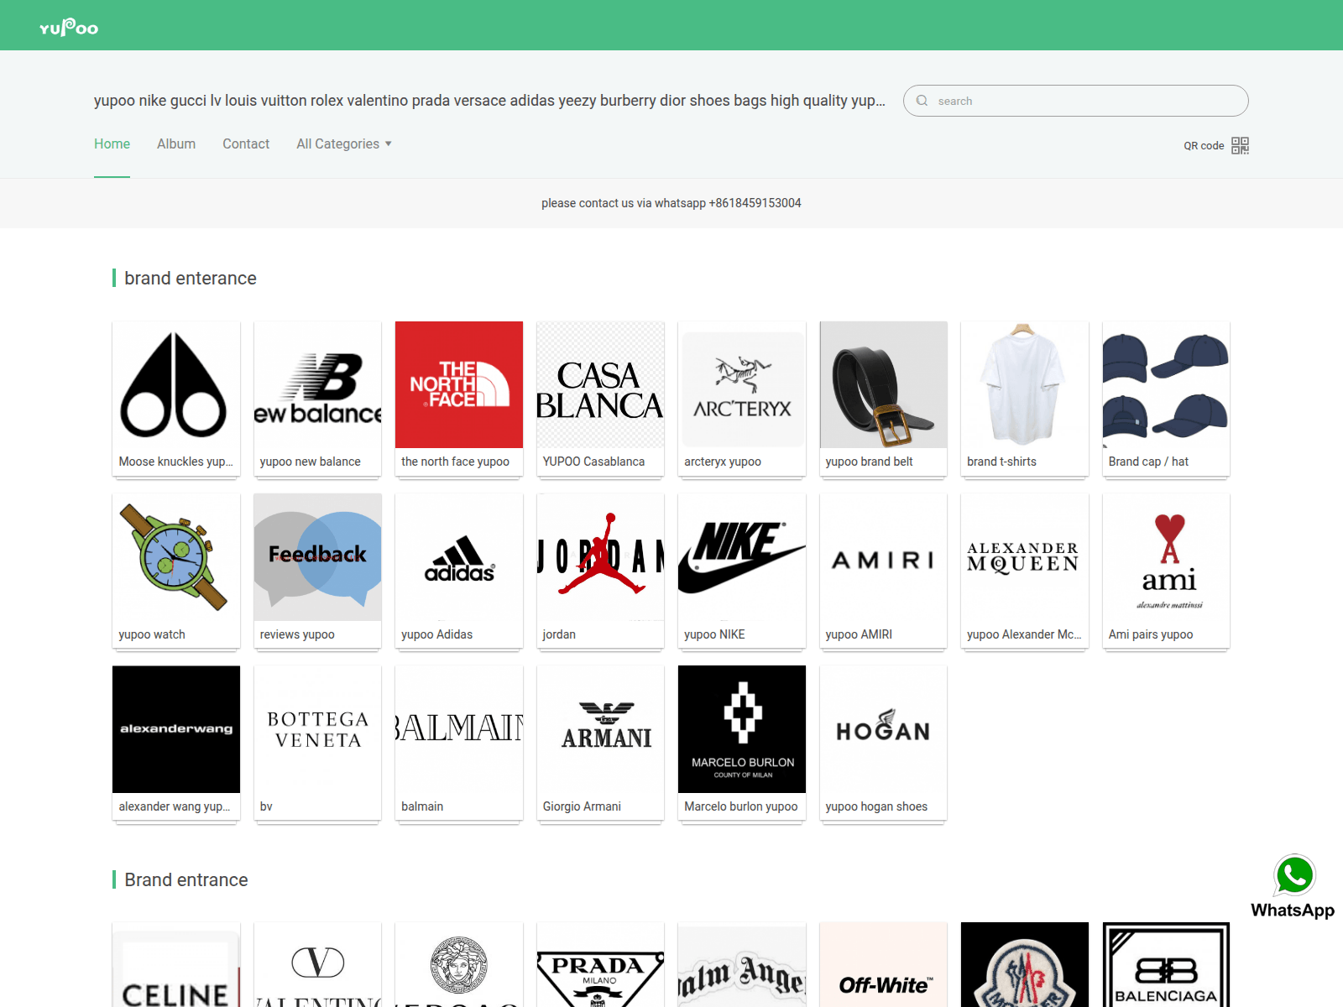Open the Adidas logo thumbnail

(x=459, y=557)
